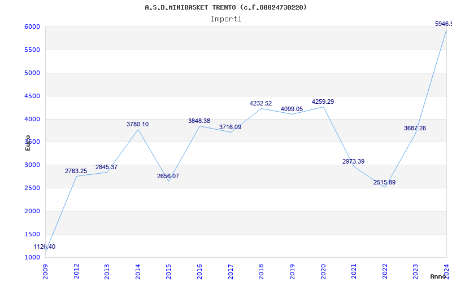Screen dimensions: 452x282
Task: Click the 2021 x-axis year label
Action: click(x=354, y=271)
